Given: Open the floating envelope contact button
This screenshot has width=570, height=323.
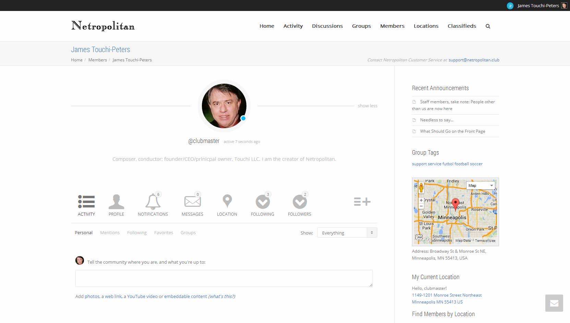Looking at the screenshot, I should (554, 303).
